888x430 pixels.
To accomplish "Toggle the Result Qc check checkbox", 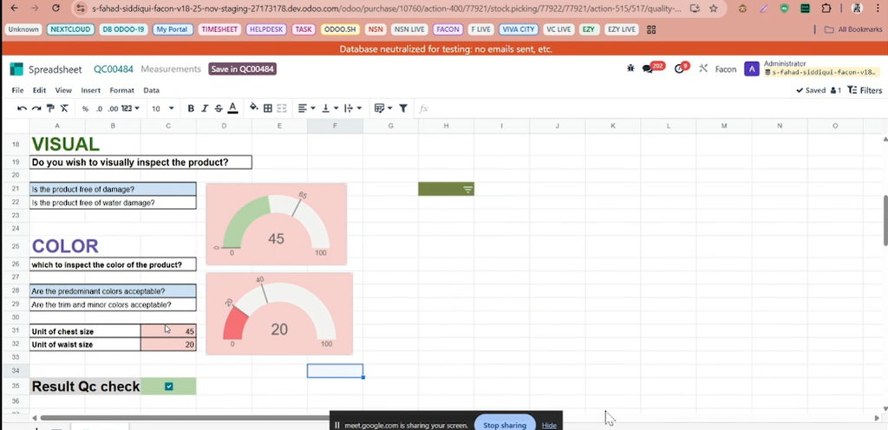I will 169,387.
